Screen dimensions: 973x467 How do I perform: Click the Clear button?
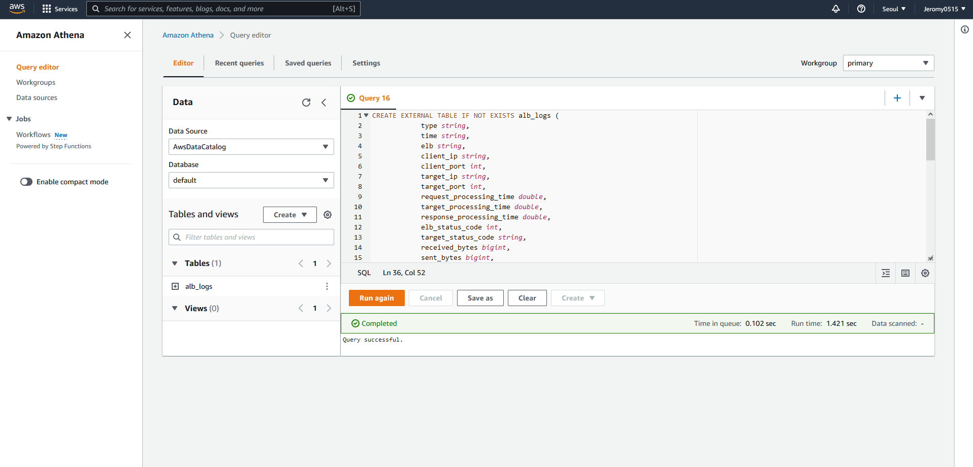click(x=527, y=298)
